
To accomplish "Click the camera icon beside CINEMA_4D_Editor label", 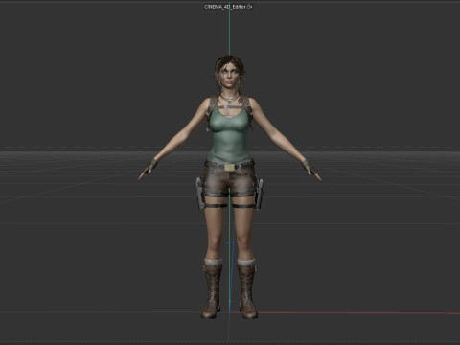I will (x=249, y=7).
